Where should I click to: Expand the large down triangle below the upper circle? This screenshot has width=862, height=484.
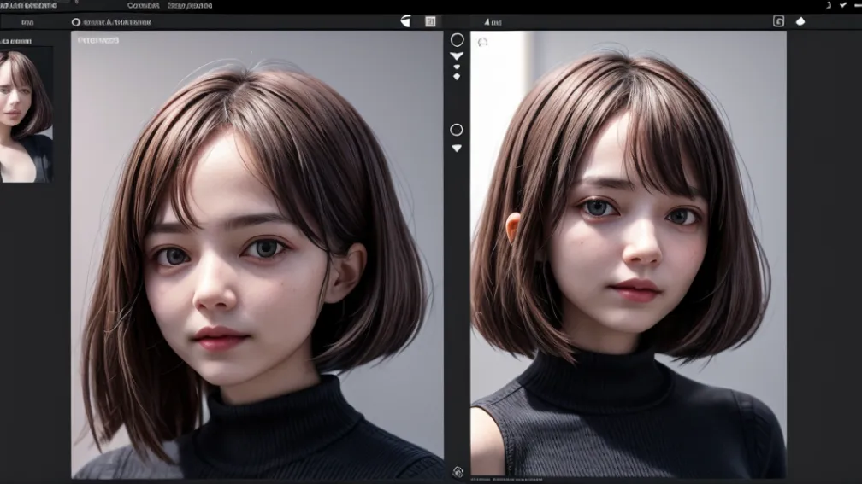click(457, 56)
